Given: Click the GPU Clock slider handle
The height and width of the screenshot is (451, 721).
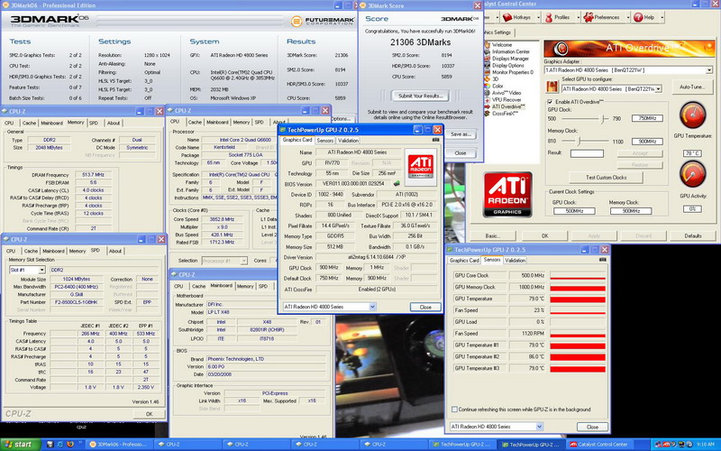Looking at the screenshot, I should click(x=602, y=119).
